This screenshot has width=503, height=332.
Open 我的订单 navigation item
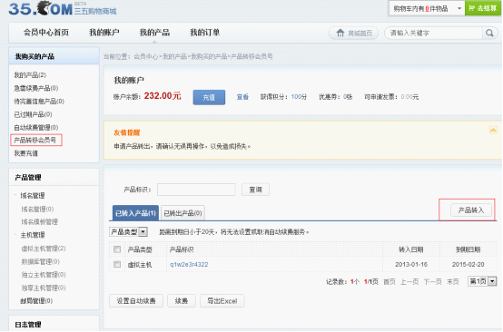(205, 33)
